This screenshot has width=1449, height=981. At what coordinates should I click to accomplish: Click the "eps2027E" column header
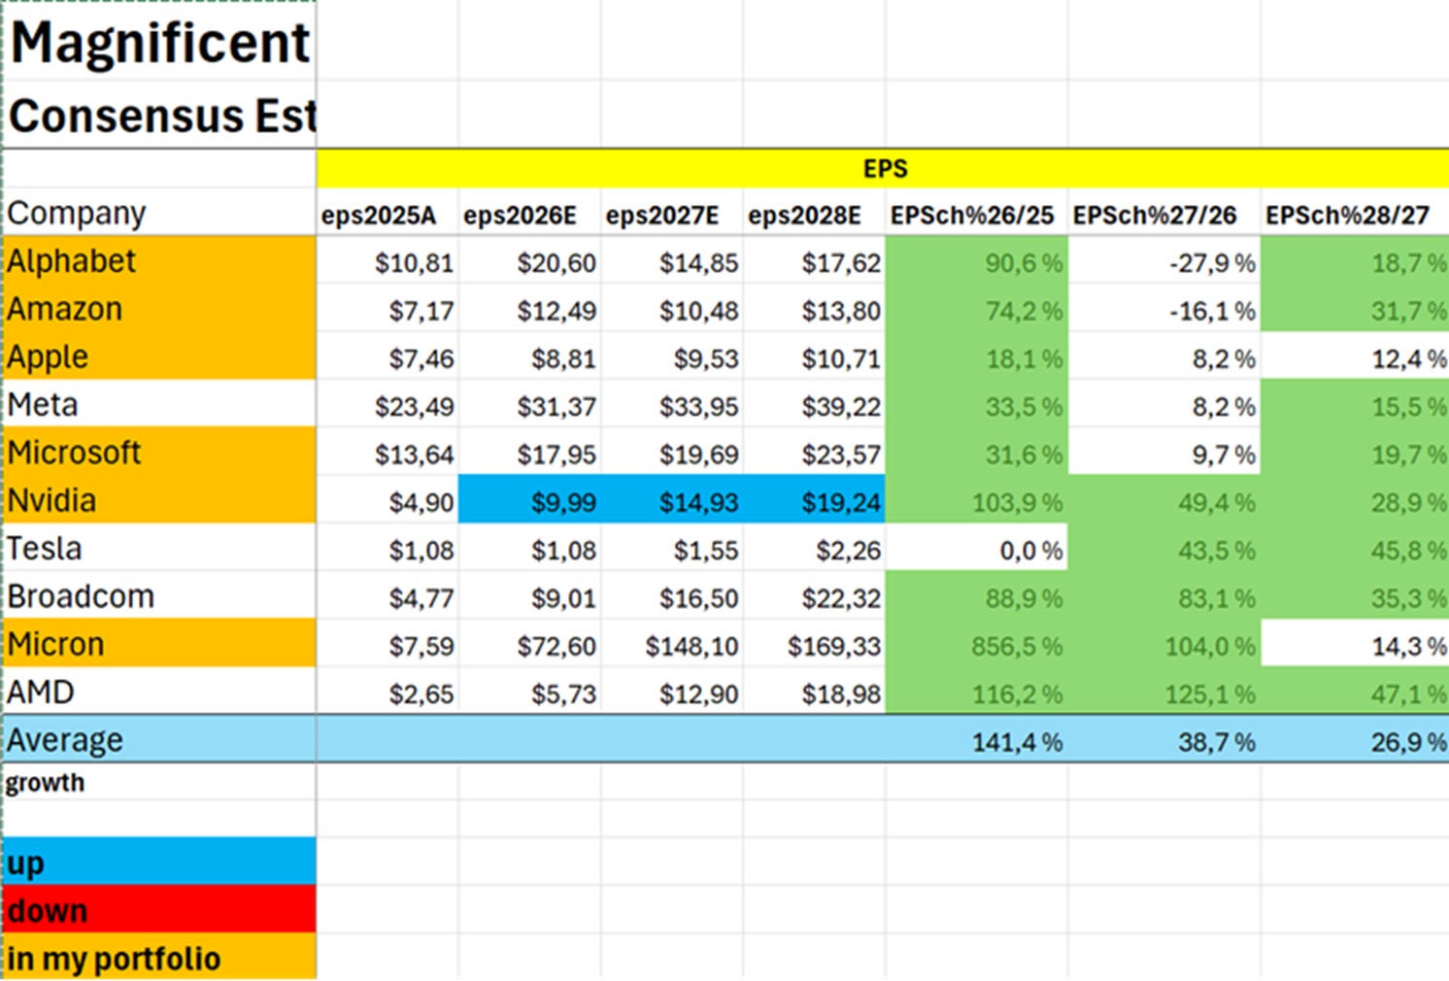tap(672, 214)
